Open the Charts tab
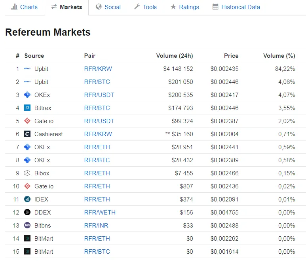This screenshot has width=306, height=262. click(24, 7)
